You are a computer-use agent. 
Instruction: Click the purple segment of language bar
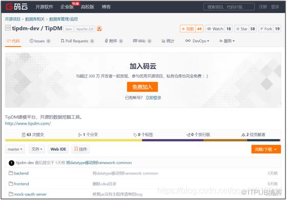[173, 141]
